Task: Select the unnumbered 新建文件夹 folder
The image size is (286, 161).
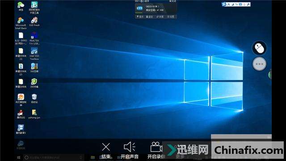Action: pyautogui.click(x=21, y=83)
